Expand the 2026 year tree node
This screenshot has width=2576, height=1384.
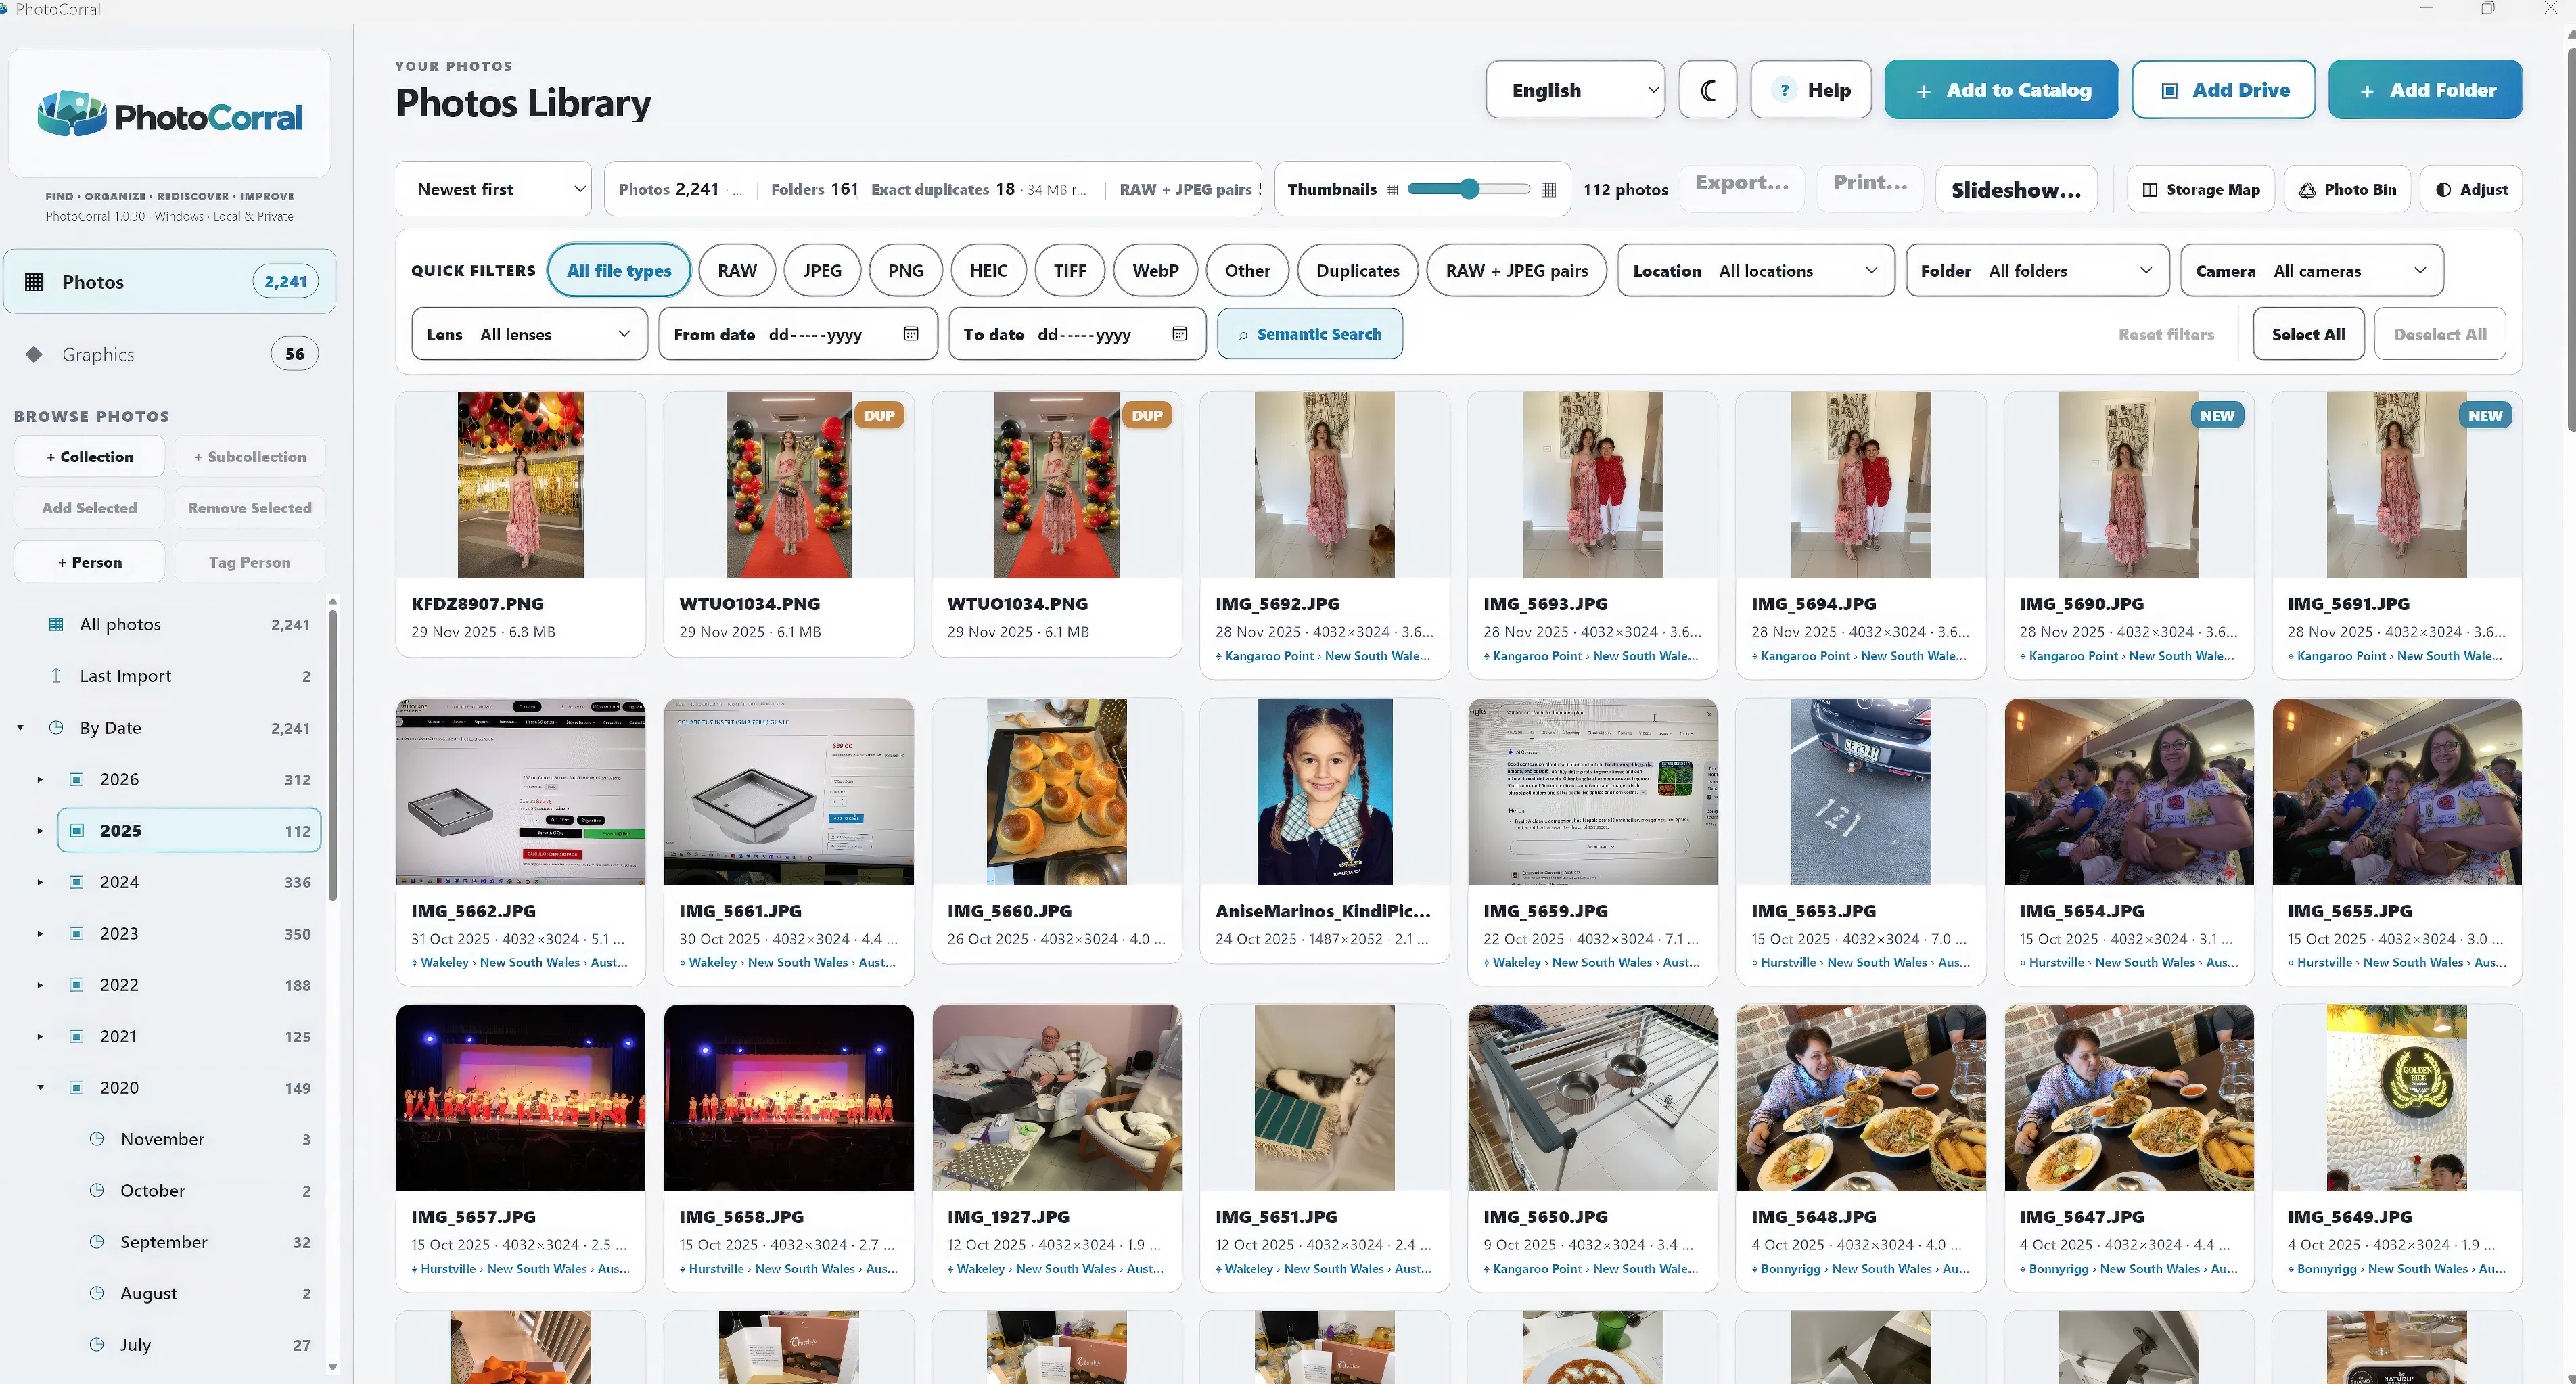coord(40,780)
